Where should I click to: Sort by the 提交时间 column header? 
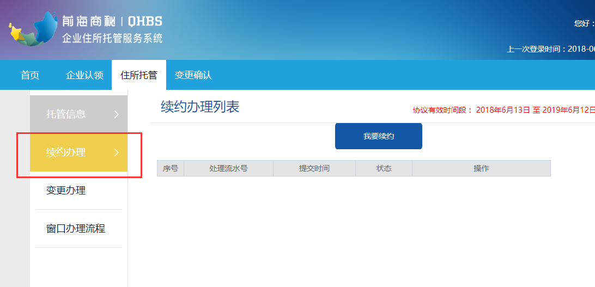pyautogui.click(x=314, y=169)
